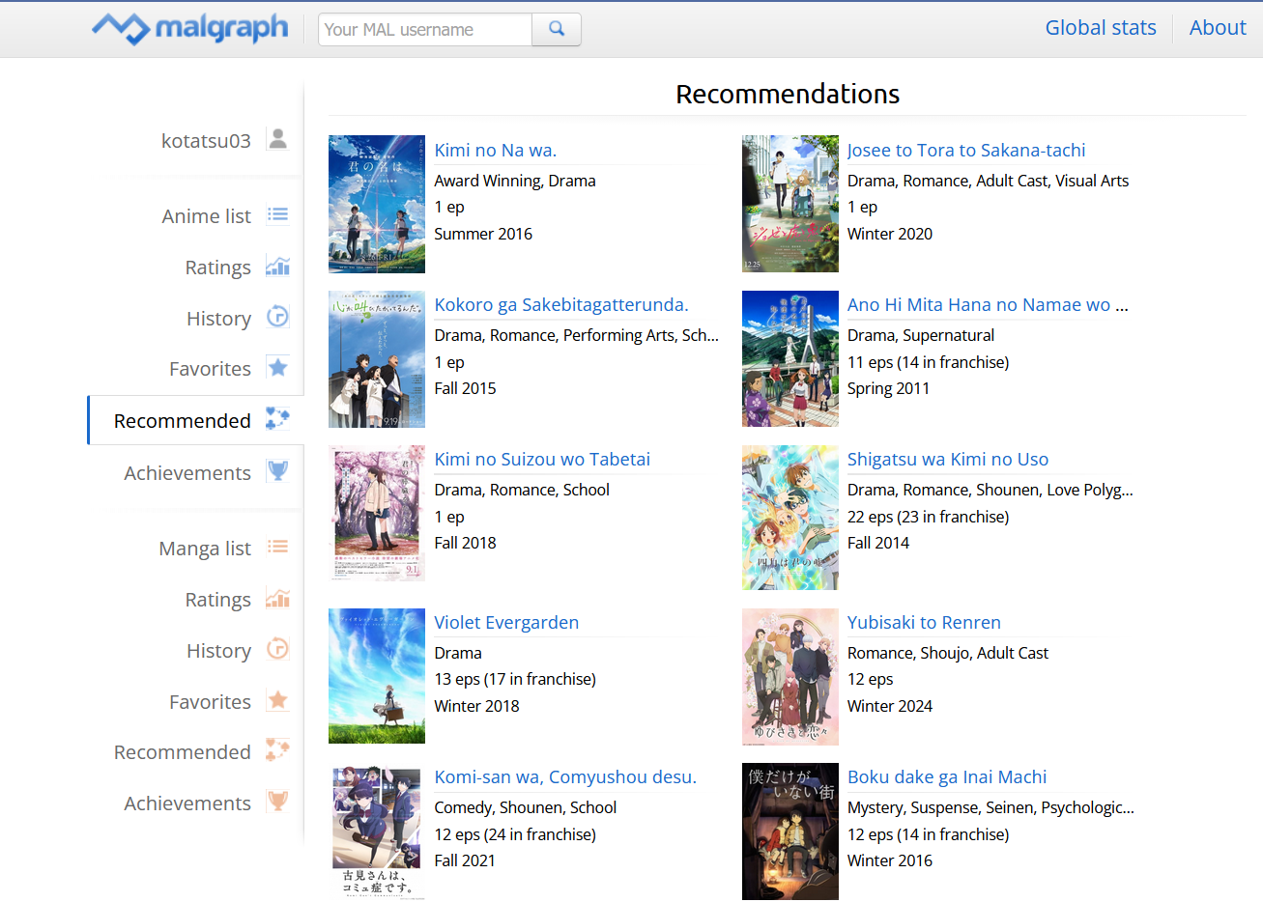Click the Komi-san wa, Comyushou desu. cover image
The width and height of the screenshot is (1263, 902).
tap(377, 832)
